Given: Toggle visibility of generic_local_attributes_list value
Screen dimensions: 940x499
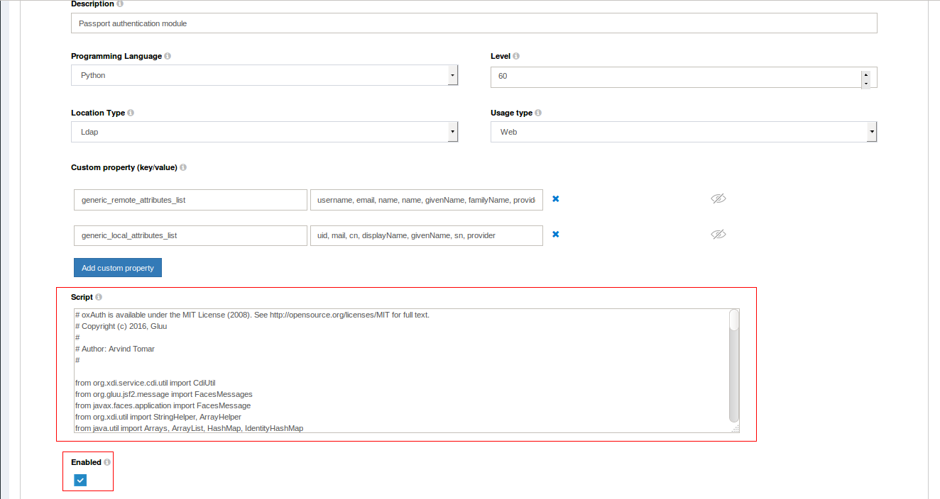Looking at the screenshot, I should (718, 235).
